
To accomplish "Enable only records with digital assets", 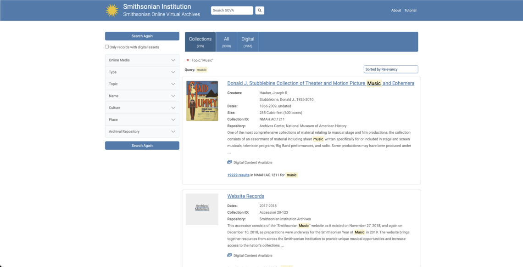I will (x=106, y=46).
